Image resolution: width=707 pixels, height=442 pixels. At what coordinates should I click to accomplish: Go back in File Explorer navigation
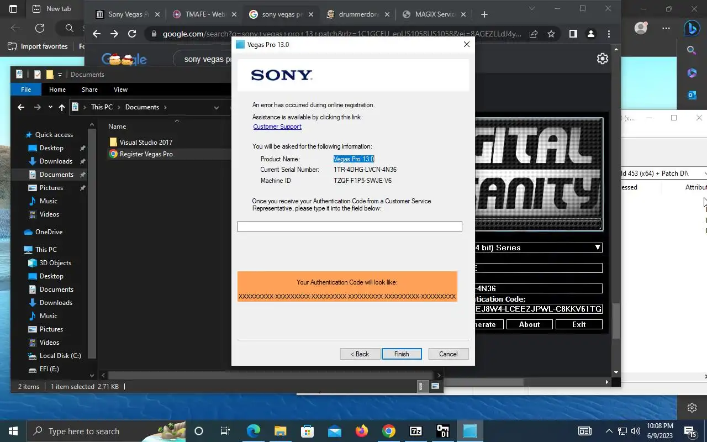[x=21, y=107]
